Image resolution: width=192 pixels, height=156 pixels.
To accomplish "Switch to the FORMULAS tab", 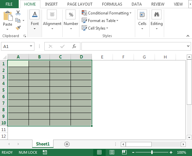I will (112, 4).
